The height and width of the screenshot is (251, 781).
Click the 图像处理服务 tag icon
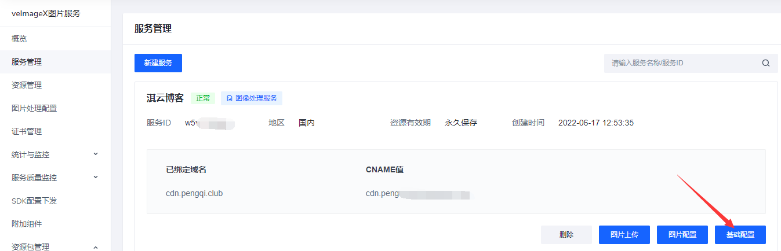point(230,98)
